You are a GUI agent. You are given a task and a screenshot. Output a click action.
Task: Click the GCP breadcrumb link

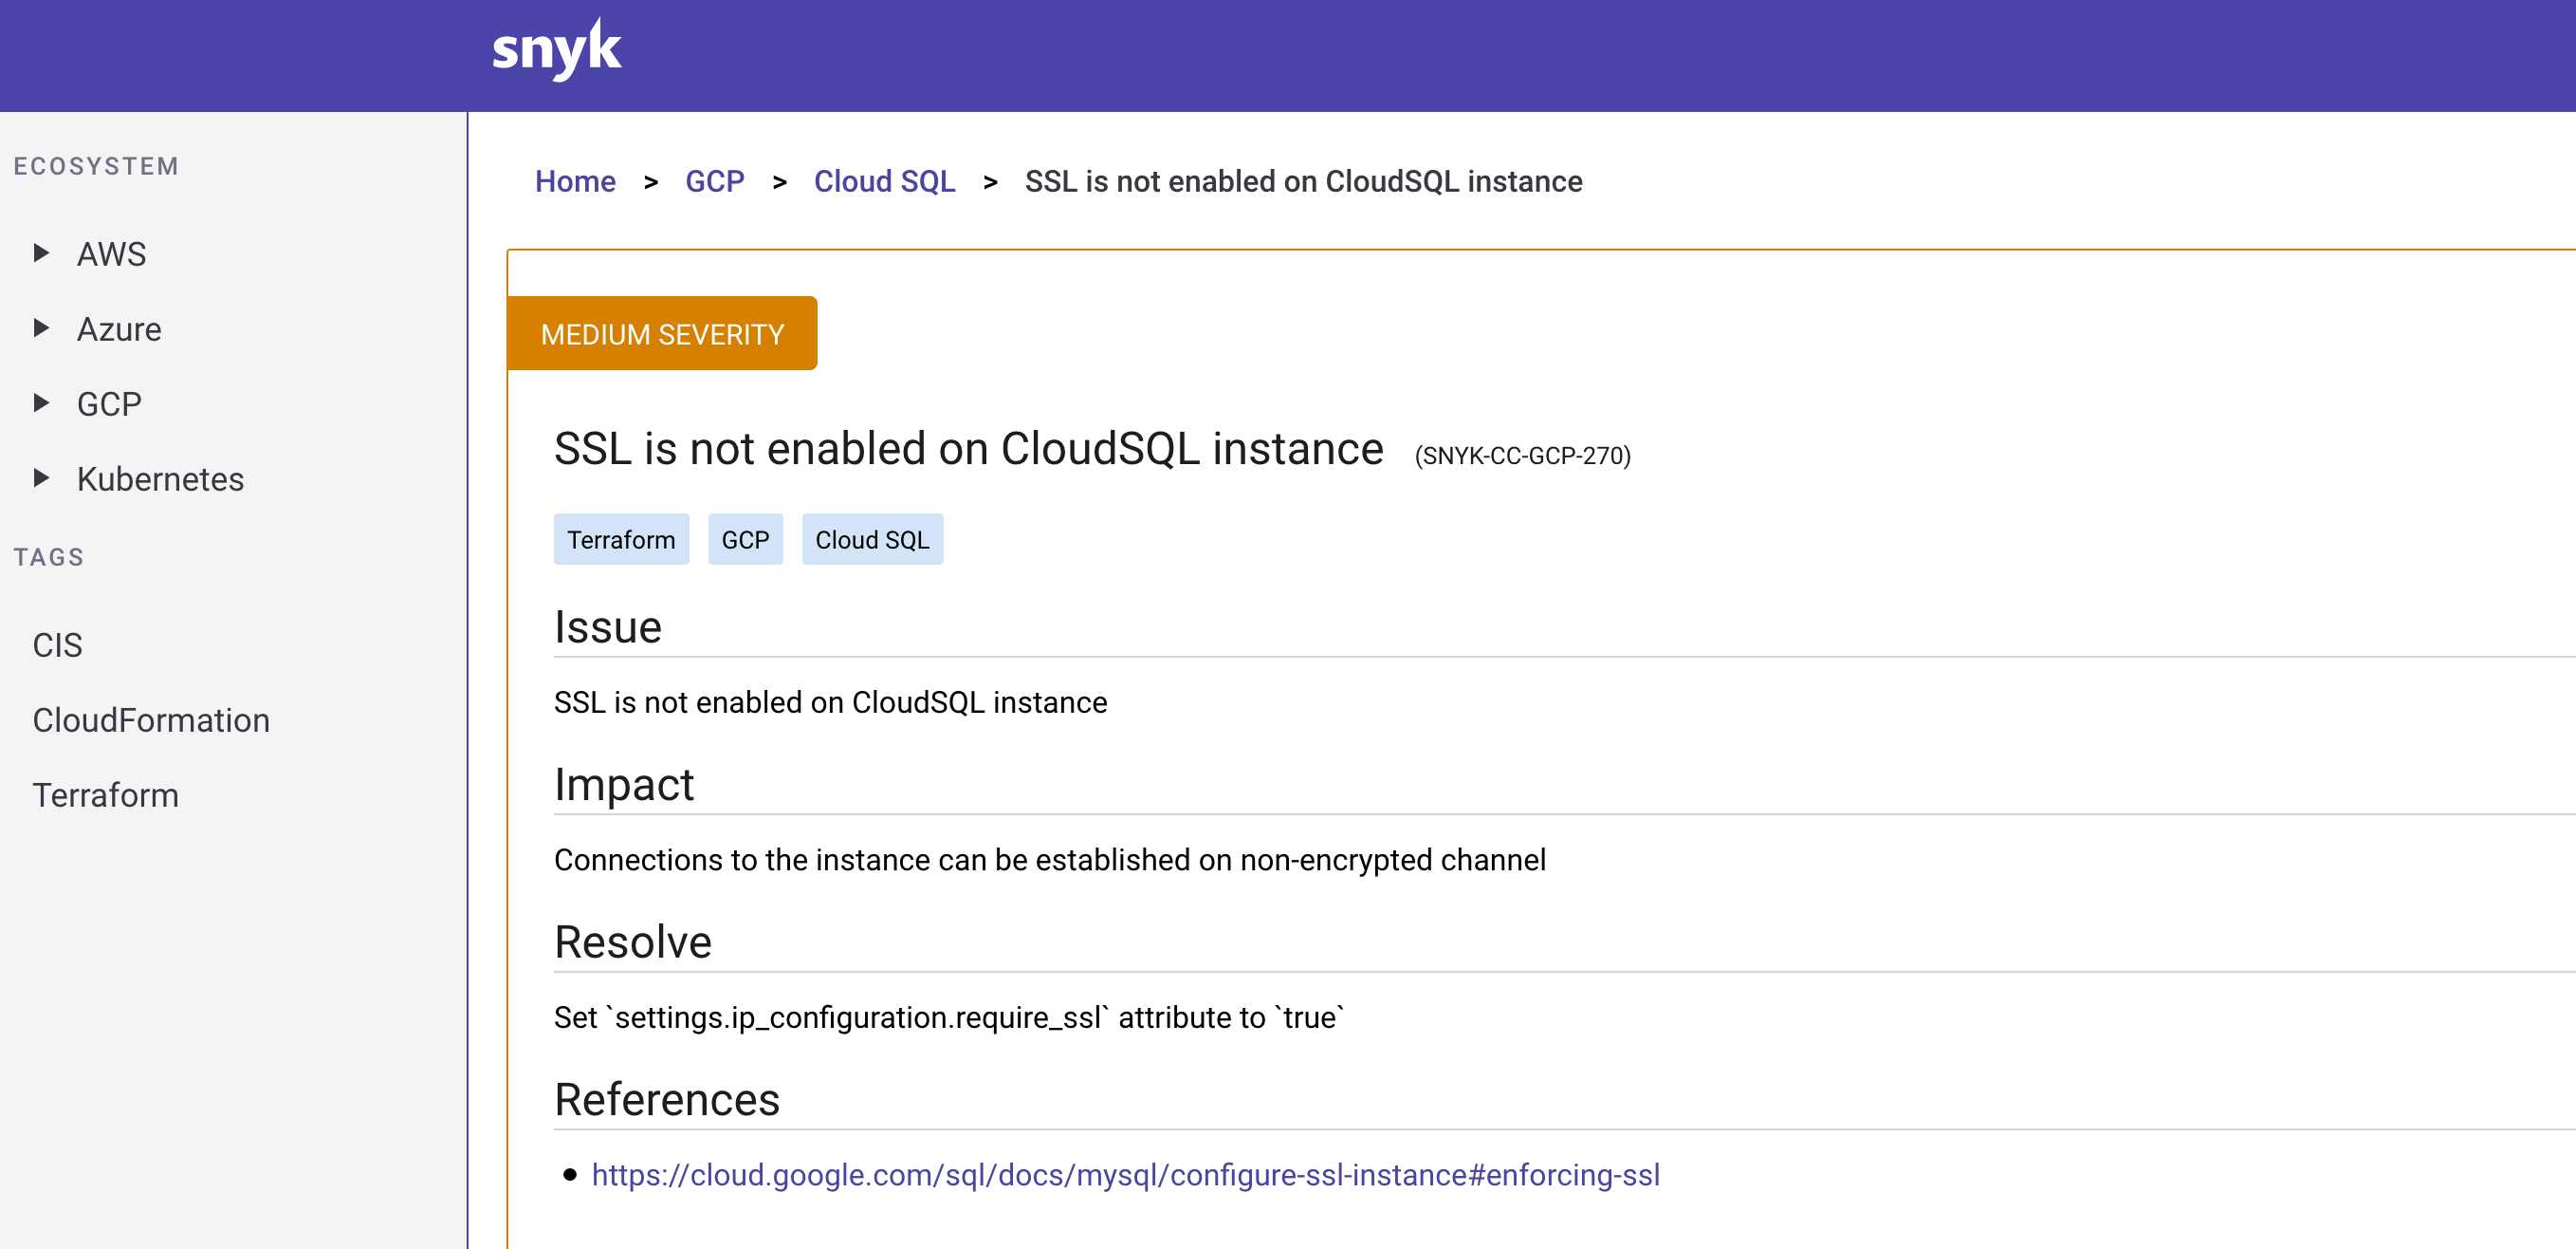716,180
